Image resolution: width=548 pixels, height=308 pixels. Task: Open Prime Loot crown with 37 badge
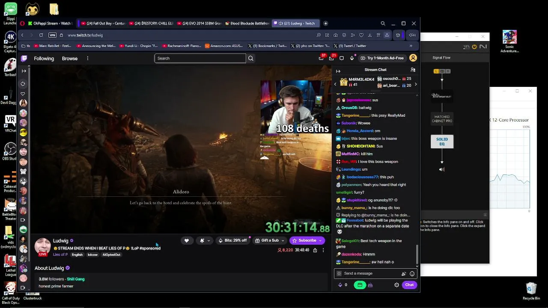[x=322, y=58]
